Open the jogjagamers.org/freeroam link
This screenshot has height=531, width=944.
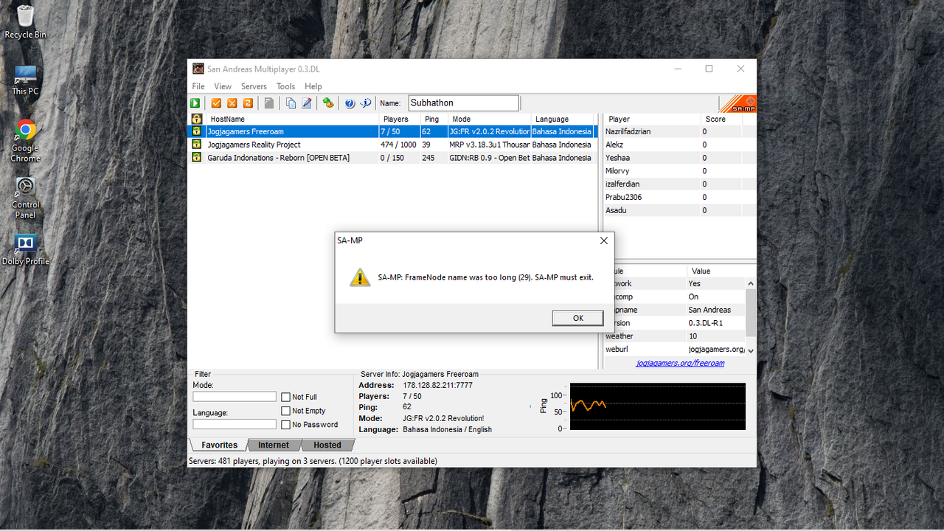coord(680,363)
